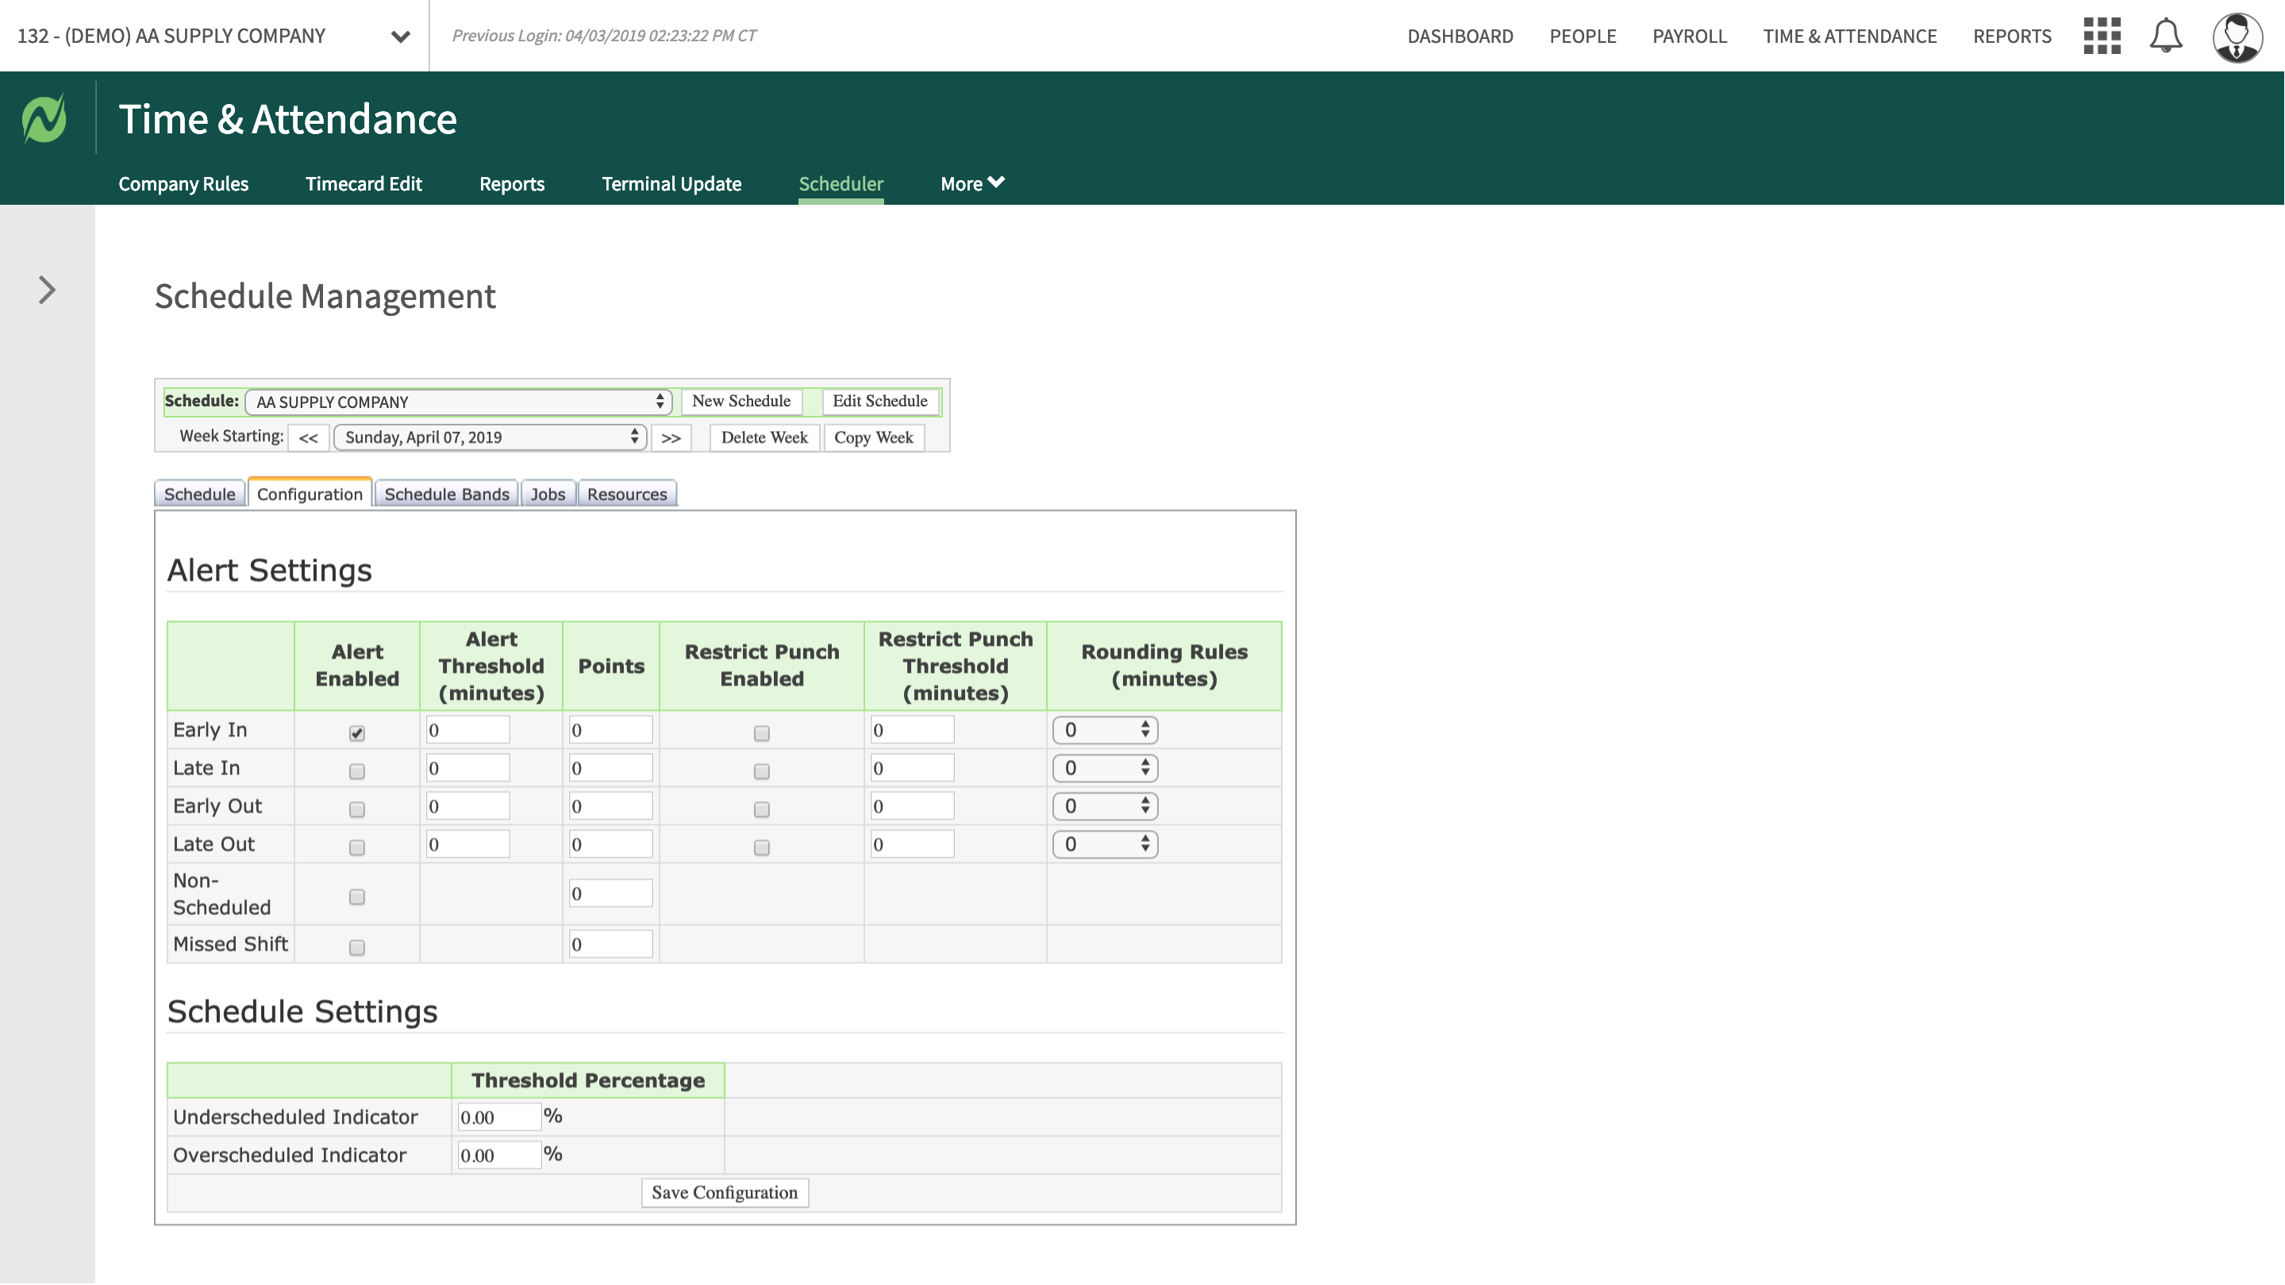2285x1285 pixels.
Task: Expand the More menu chevron
Action: (995, 183)
